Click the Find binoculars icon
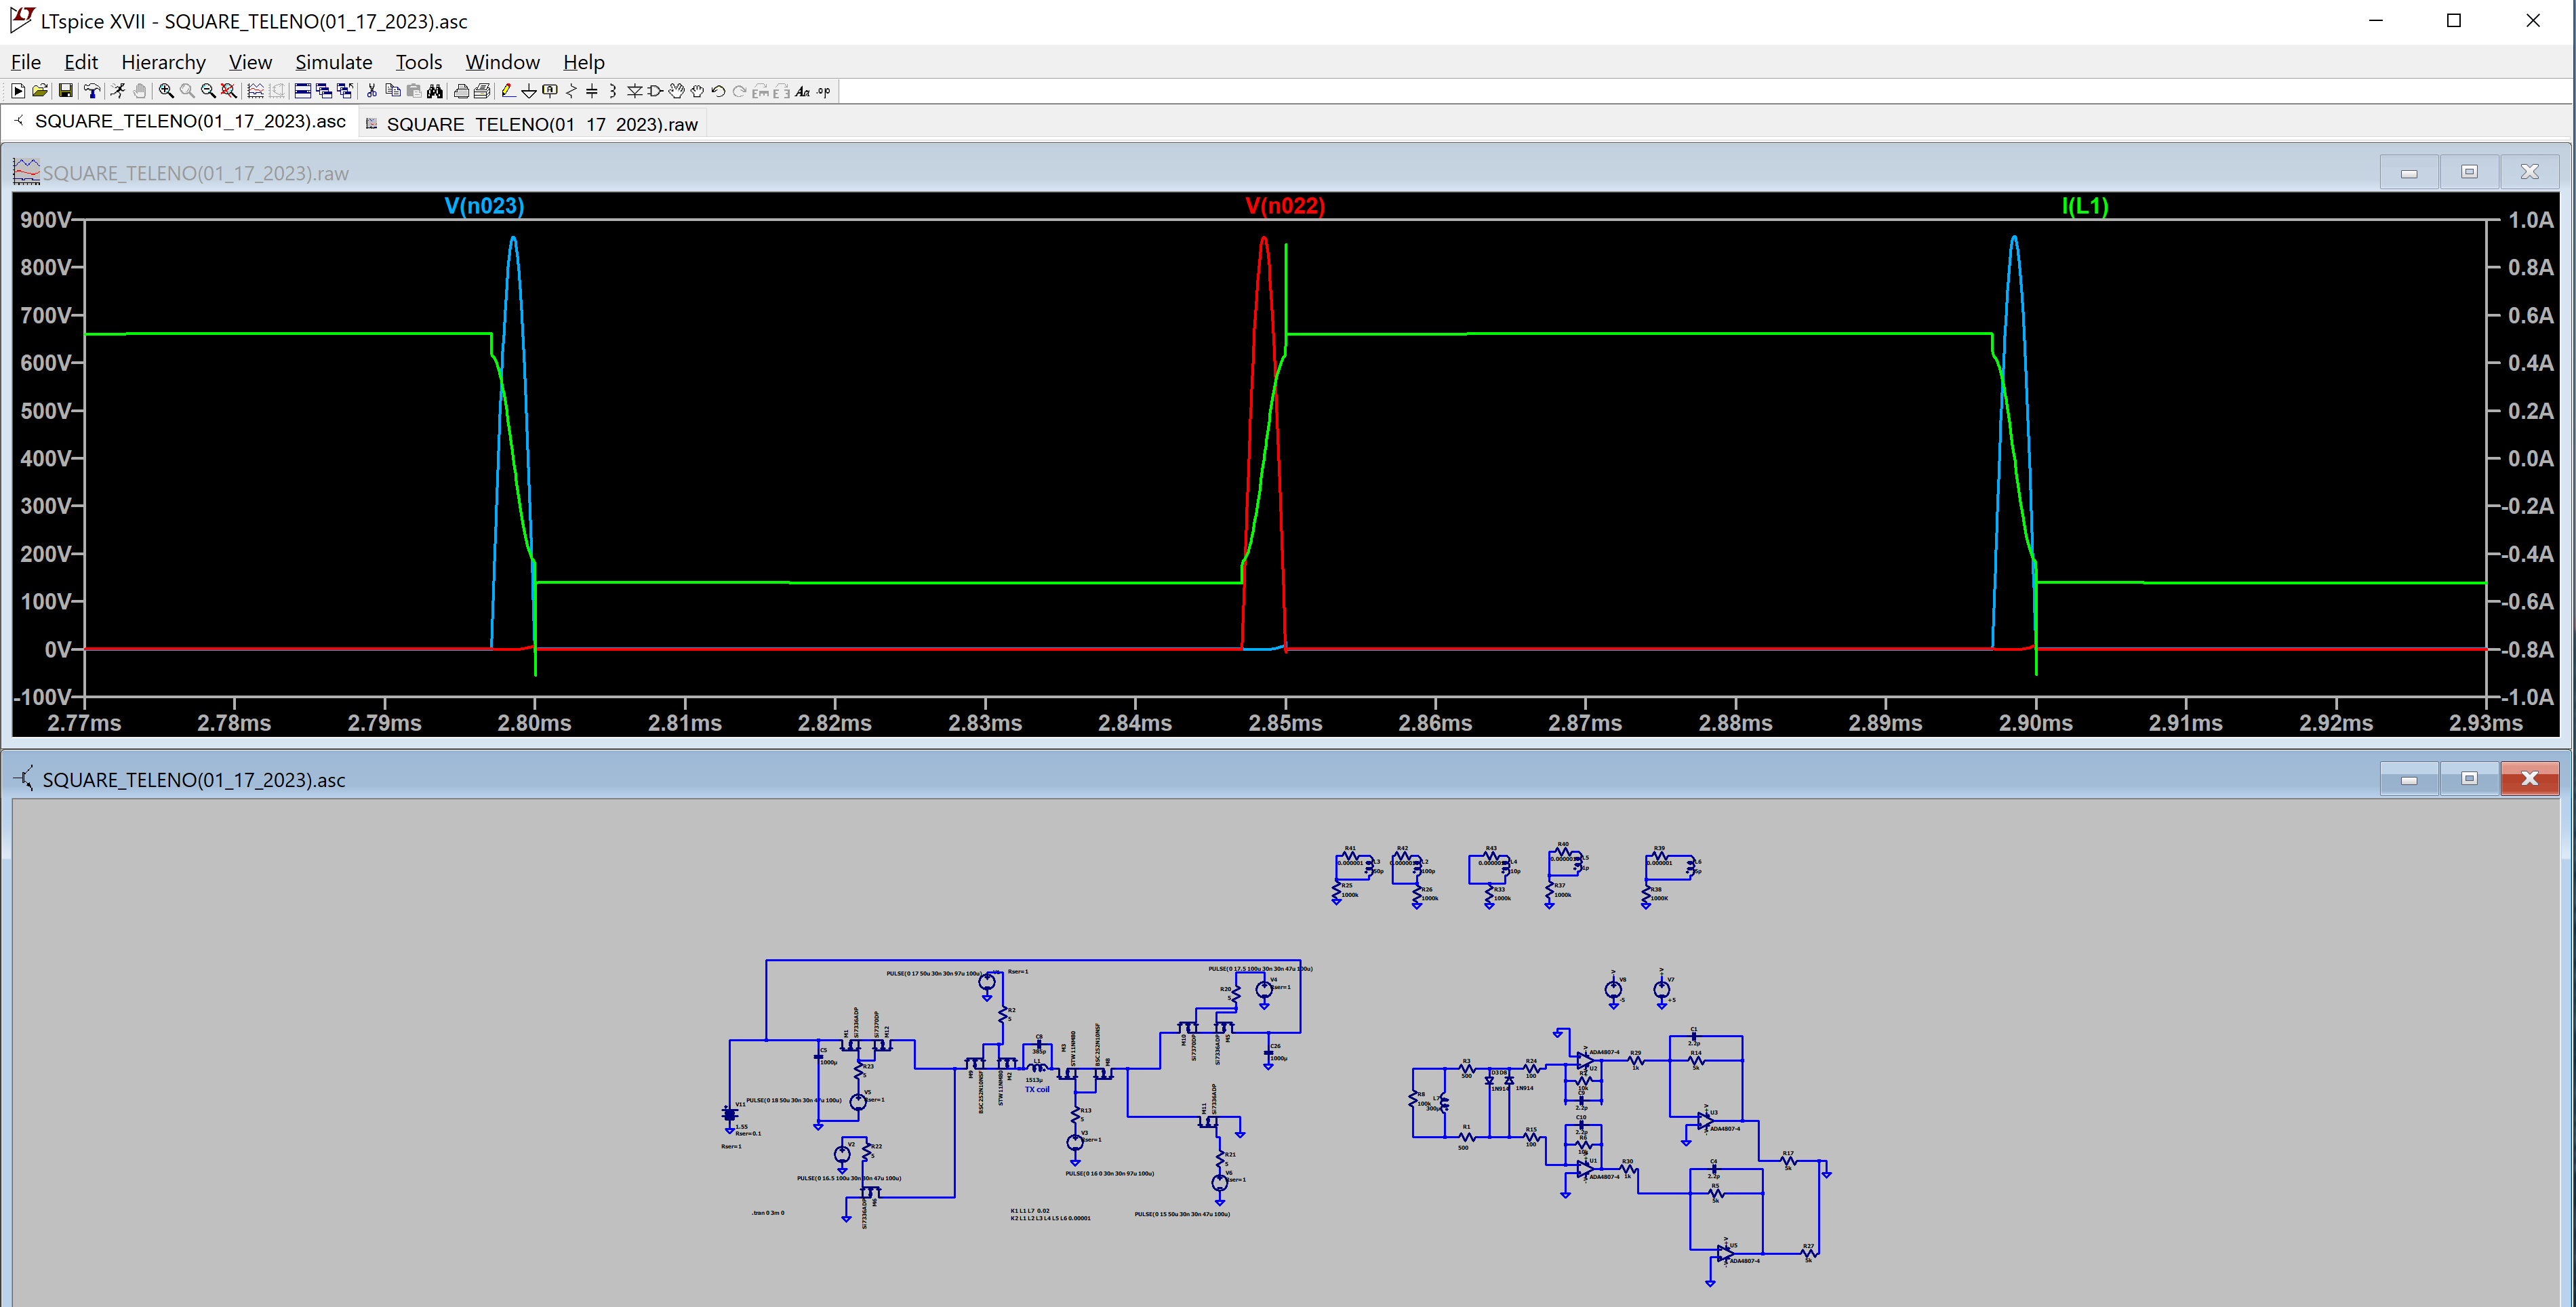 tap(434, 91)
